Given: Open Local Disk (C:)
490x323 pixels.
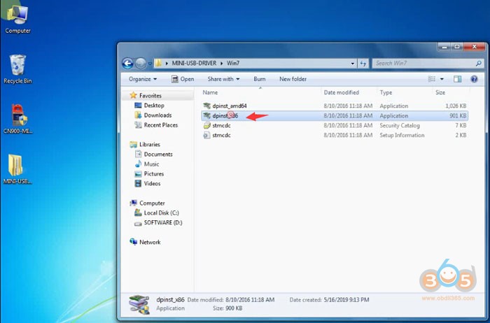Looking at the screenshot, I should (x=161, y=213).
